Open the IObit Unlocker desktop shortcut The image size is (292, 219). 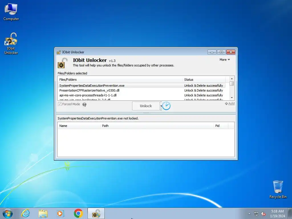pyautogui.click(x=11, y=44)
